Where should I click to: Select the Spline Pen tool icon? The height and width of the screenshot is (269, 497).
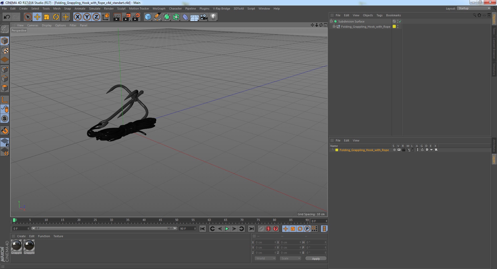point(157,17)
